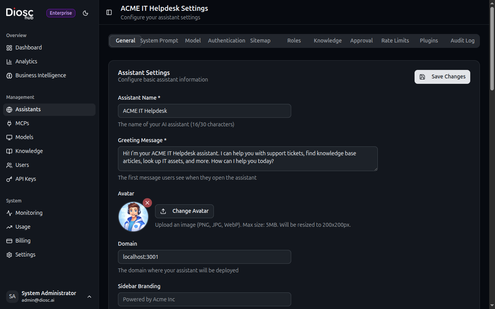
Task: Open Dashboard from sidebar icon
Action: (x=9, y=48)
